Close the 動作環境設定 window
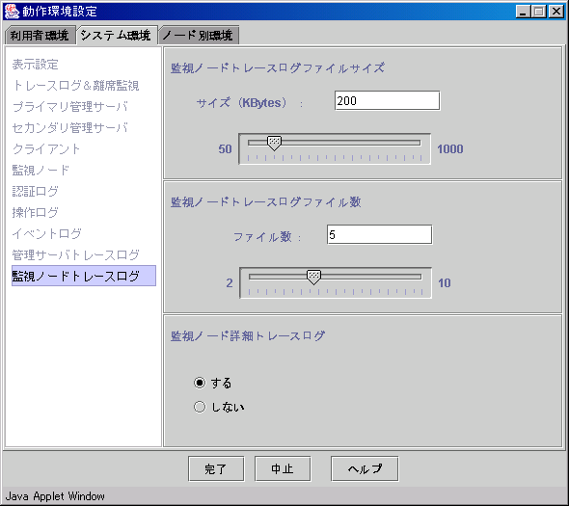This screenshot has width=569, height=506. [x=555, y=12]
